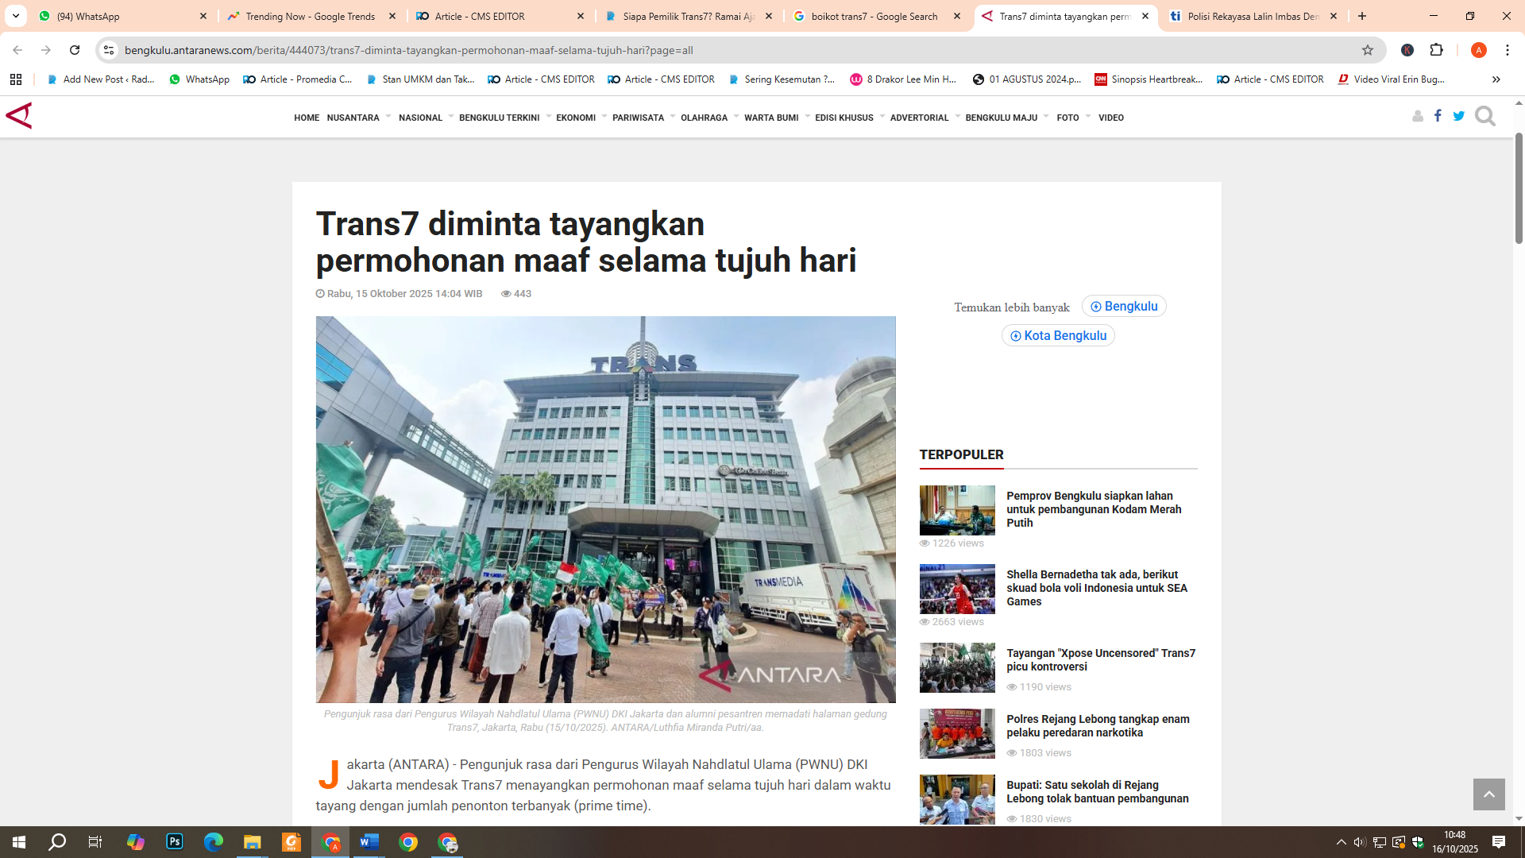The width and height of the screenshot is (1525, 858).
Task: Open the Antara Facebook page icon
Action: [x=1438, y=116]
